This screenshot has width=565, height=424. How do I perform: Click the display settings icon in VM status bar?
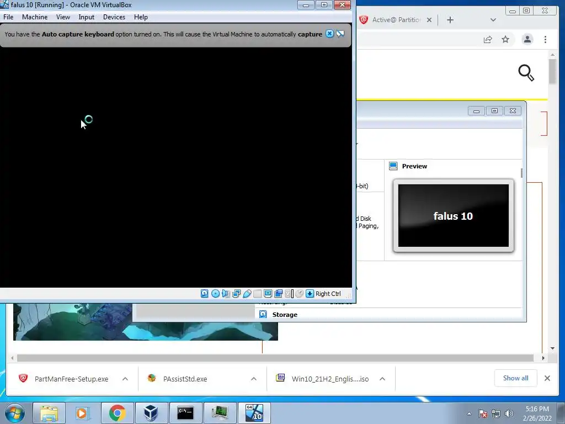pyautogui.click(x=268, y=294)
